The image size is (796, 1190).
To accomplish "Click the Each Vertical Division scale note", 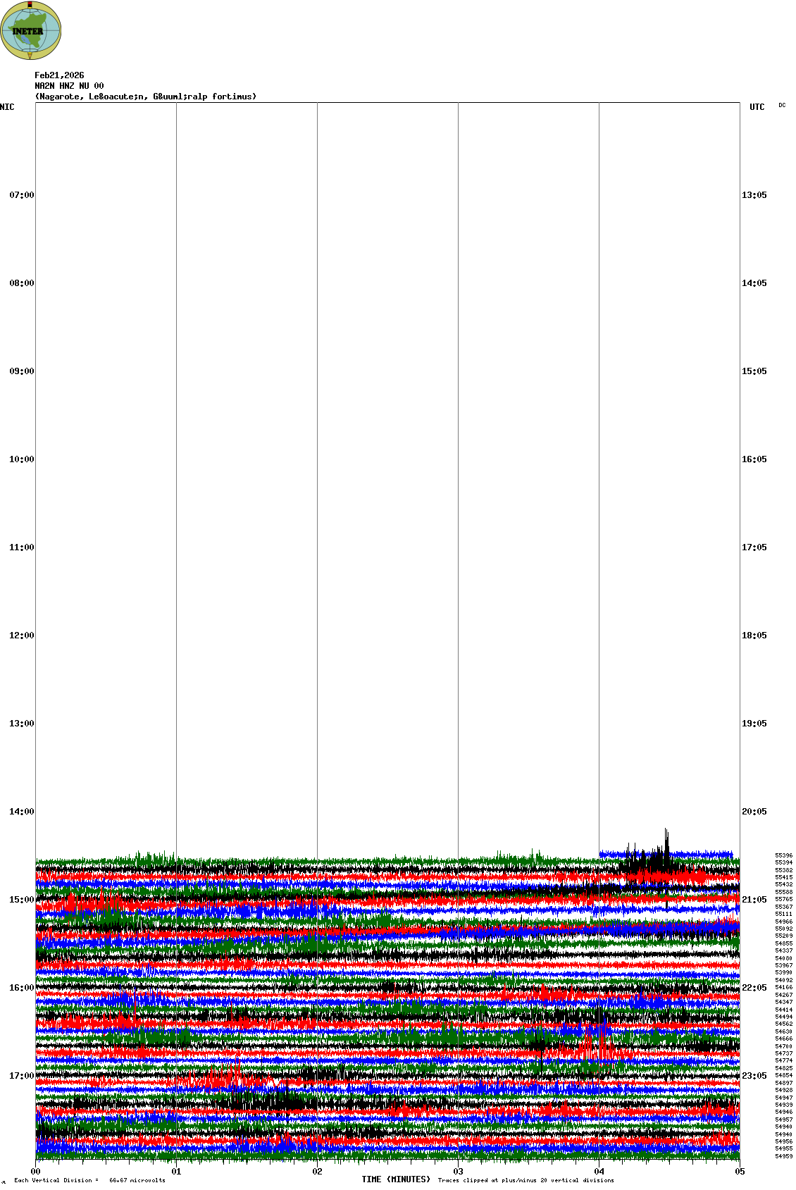I will click(x=89, y=1180).
